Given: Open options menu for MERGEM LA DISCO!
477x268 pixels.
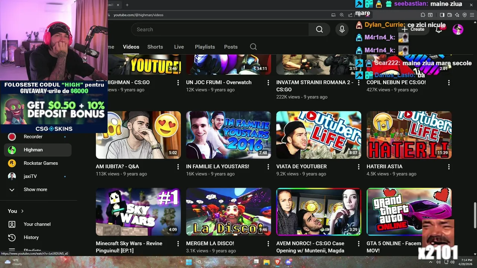Looking at the screenshot, I should tap(268, 244).
